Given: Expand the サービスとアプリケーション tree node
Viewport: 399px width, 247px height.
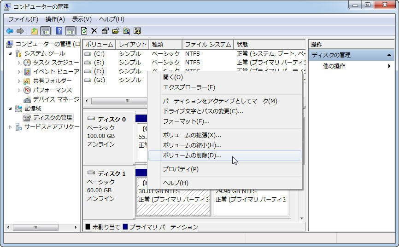Looking at the screenshot, I should point(10,127).
